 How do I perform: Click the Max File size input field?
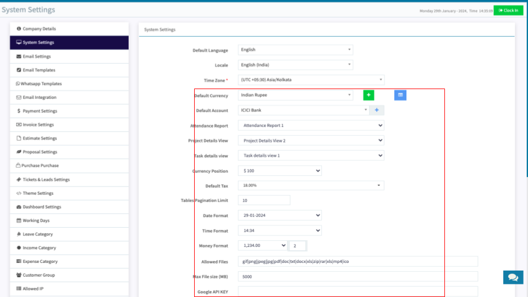coord(358,277)
